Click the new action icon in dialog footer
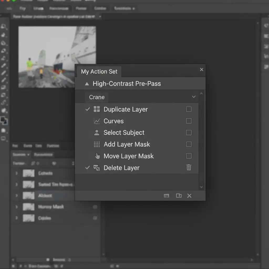The width and height of the screenshot is (269, 269). click(x=179, y=196)
